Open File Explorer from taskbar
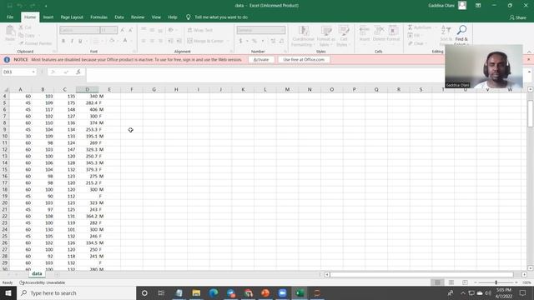The width and height of the screenshot is (534, 300). (x=196, y=292)
